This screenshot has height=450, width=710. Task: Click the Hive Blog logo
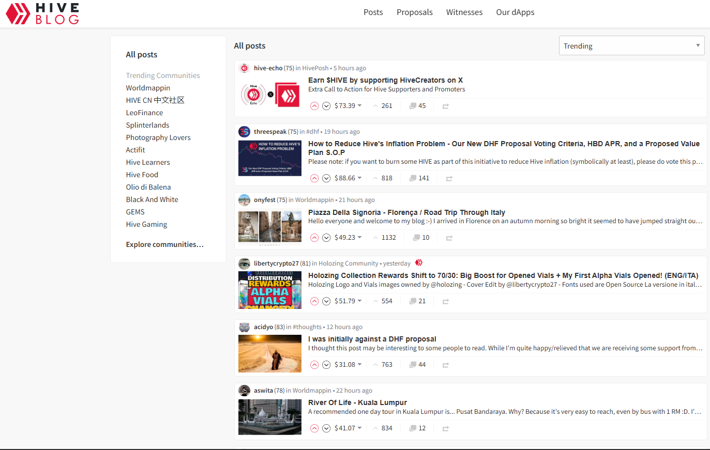pos(42,14)
